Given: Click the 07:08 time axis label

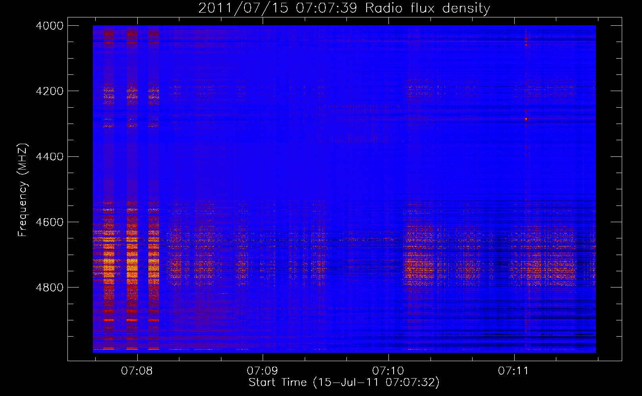Looking at the screenshot, I should pyautogui.click(x=137, y=371).
